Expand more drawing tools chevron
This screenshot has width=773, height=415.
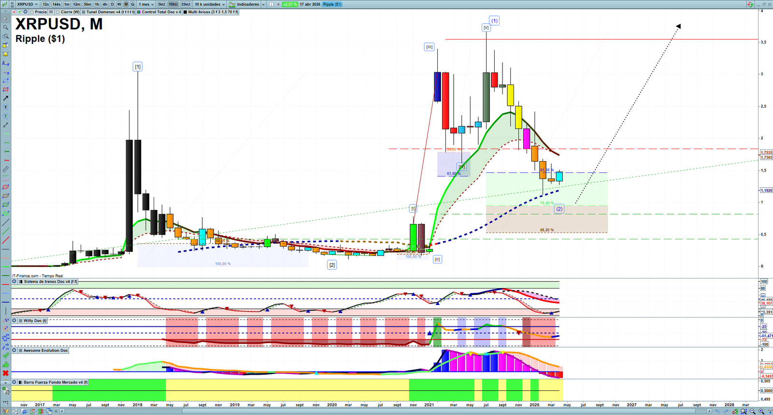click(5, 382)
